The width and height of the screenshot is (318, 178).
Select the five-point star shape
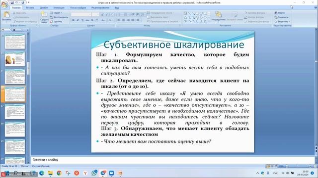(205, 21)
